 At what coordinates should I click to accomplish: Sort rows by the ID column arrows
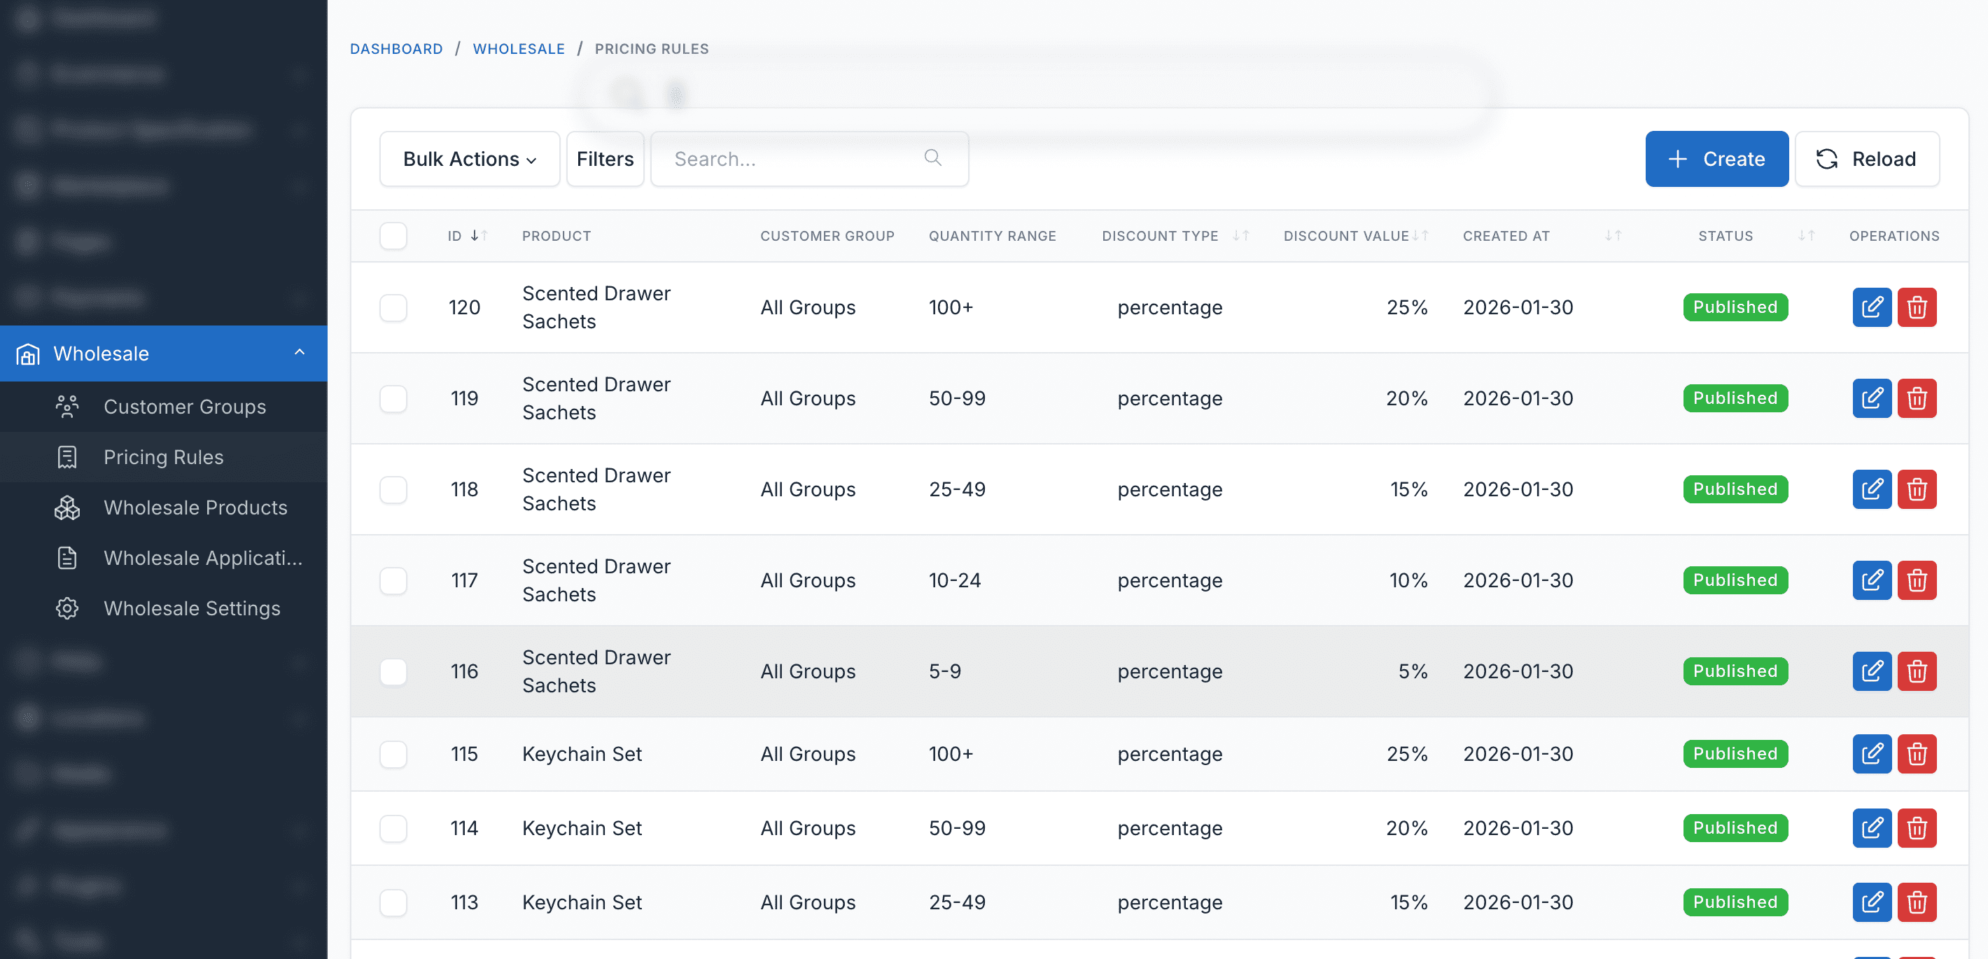click(479, 235)
